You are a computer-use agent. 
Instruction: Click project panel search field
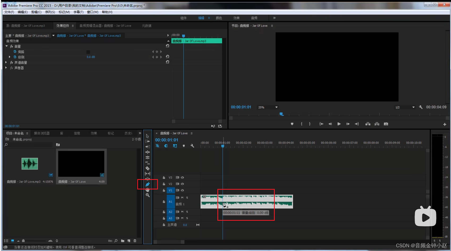28,145
